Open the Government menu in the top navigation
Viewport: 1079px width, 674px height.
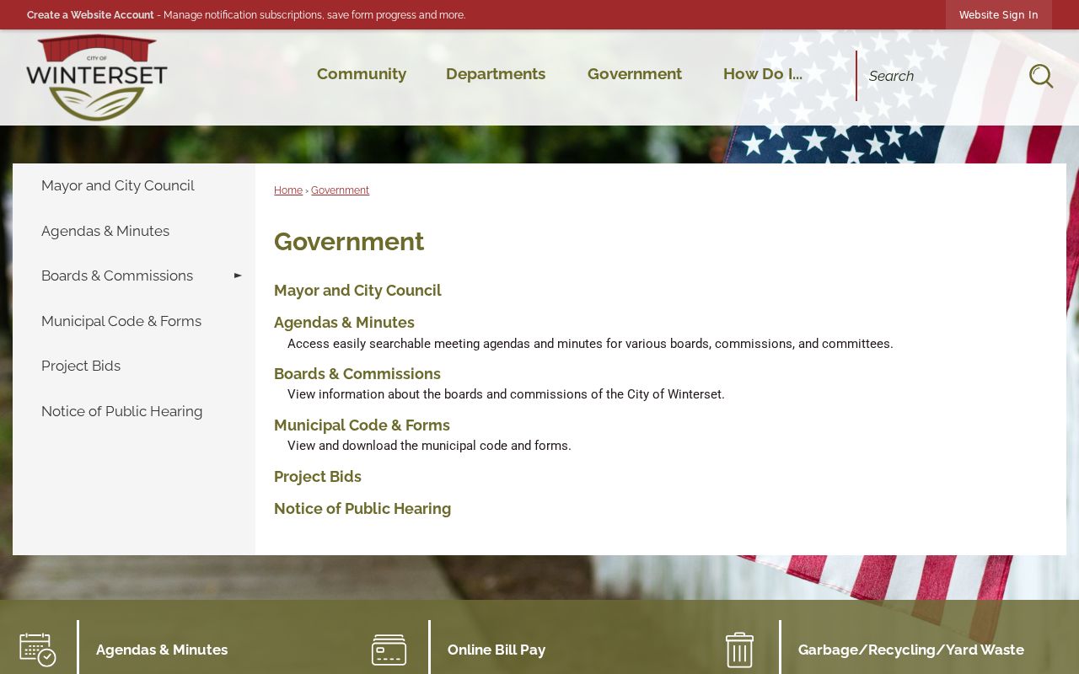[635, 74]
